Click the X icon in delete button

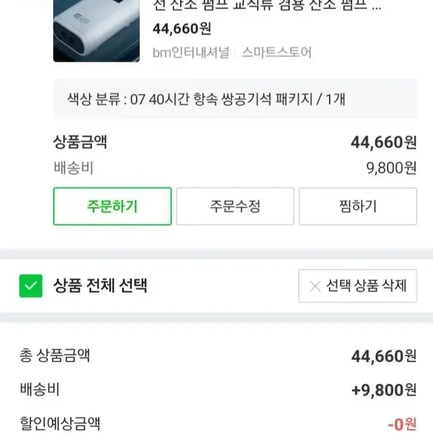point(315,286)
